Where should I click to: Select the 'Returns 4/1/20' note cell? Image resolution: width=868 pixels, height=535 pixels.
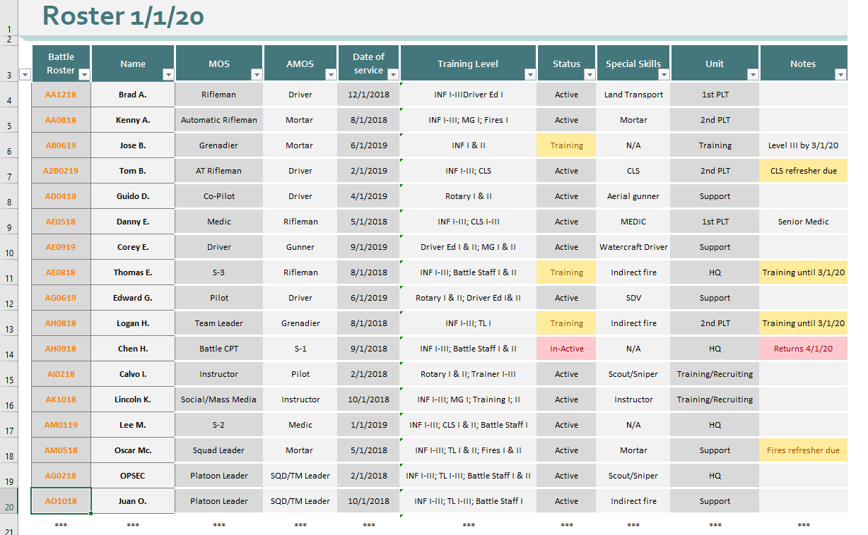click(x=803, y=349)
